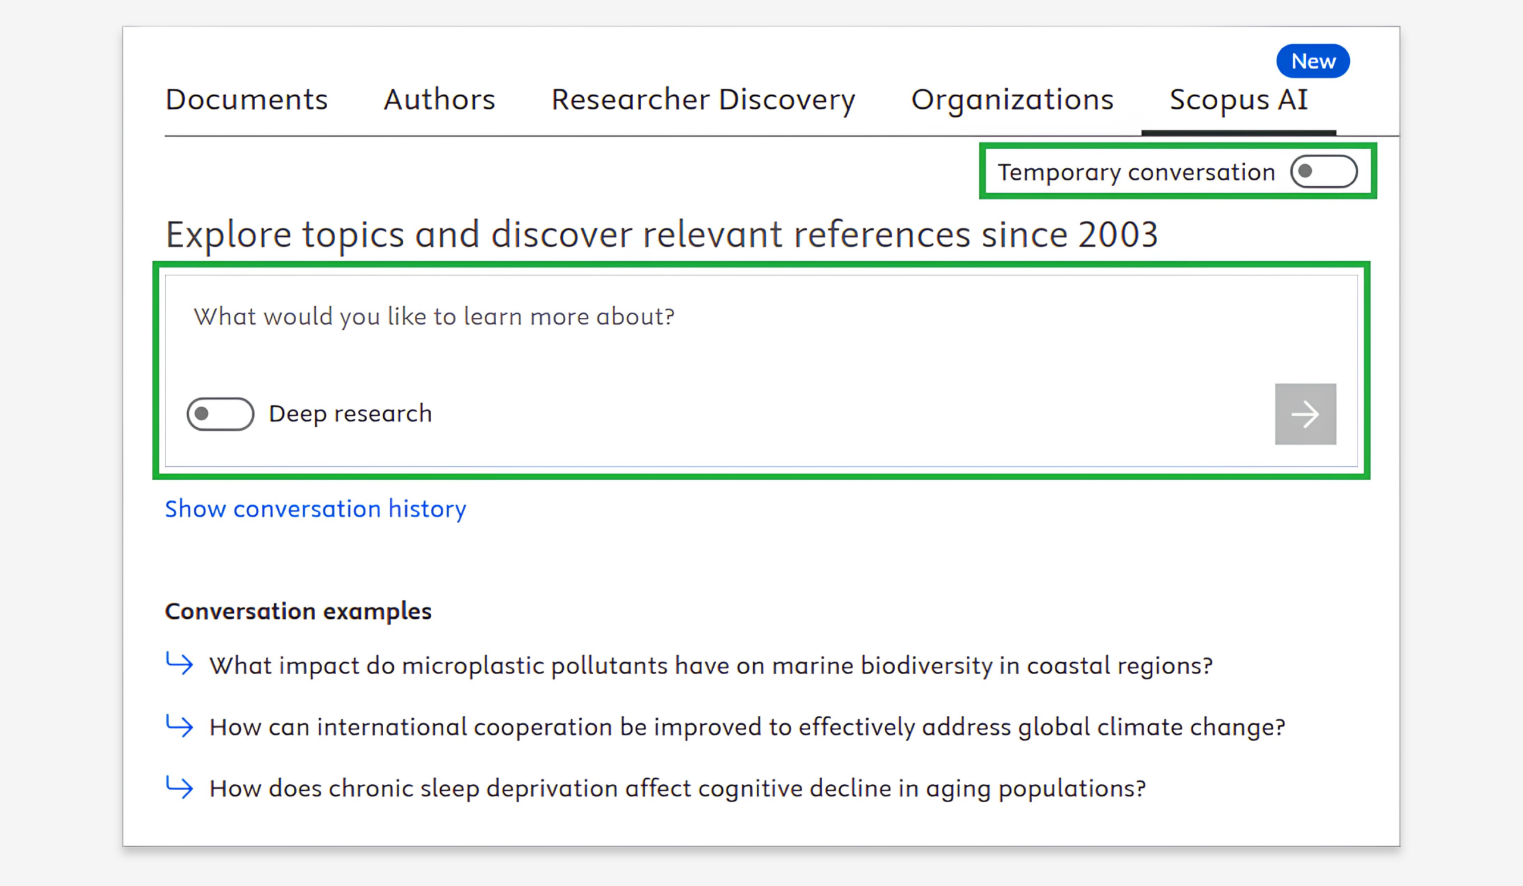Go to the Organizations tab
This screenshot has width=1523, height=886.
(1013, 101)
